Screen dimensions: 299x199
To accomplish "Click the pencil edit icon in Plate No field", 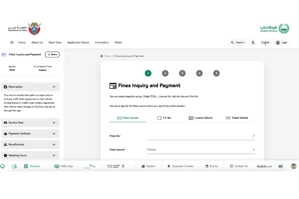I will [x=253, y=136].
